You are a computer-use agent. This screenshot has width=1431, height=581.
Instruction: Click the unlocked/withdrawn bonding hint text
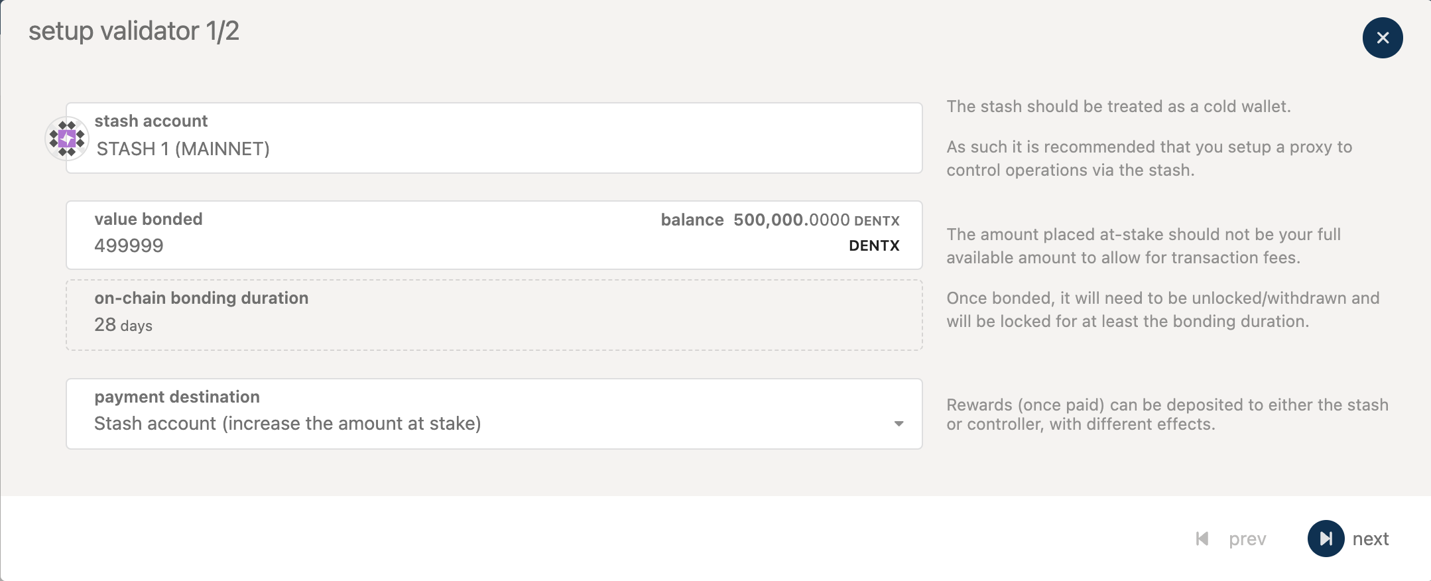pos(1162,310)
